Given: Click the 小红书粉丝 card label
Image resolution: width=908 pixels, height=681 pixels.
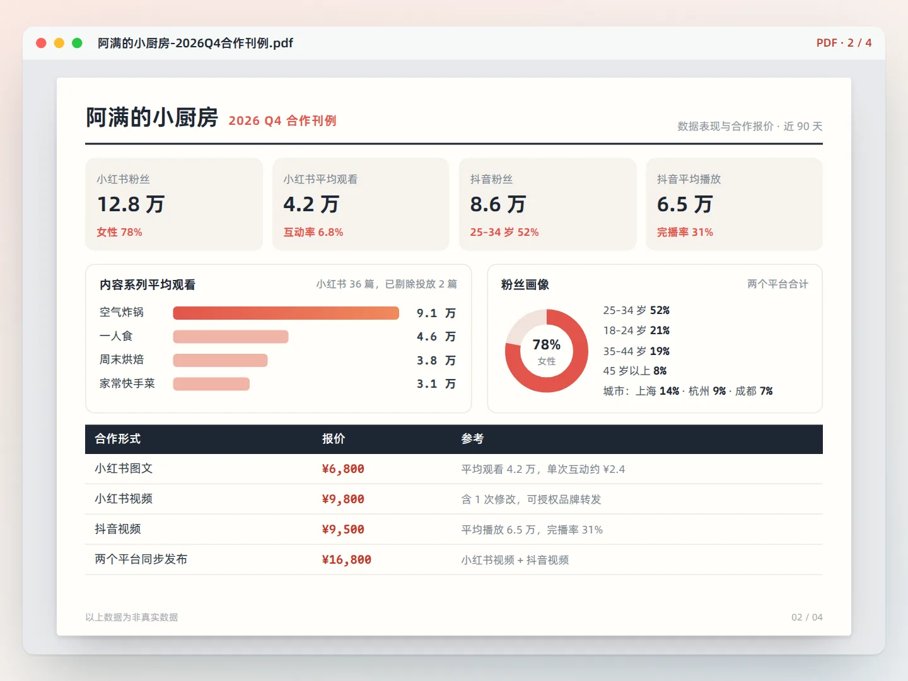Looking at the screenshot, I should [x=123, y=179].
